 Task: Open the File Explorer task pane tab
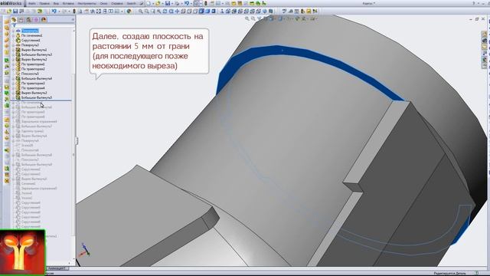coord(485,47)
